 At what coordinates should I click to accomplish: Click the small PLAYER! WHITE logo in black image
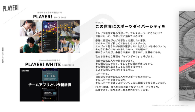(25, 71)
